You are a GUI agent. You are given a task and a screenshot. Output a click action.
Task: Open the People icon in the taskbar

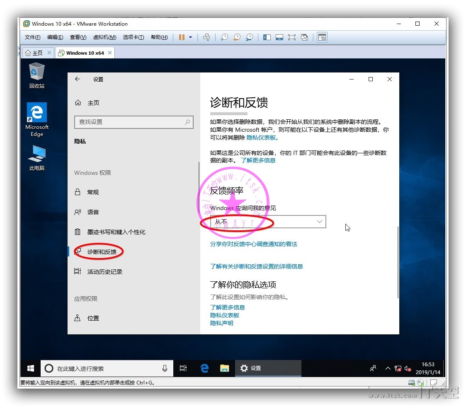373,369
